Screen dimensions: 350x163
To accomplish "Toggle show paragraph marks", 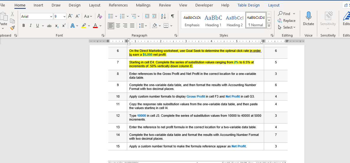I will click(x=172, y=16).
